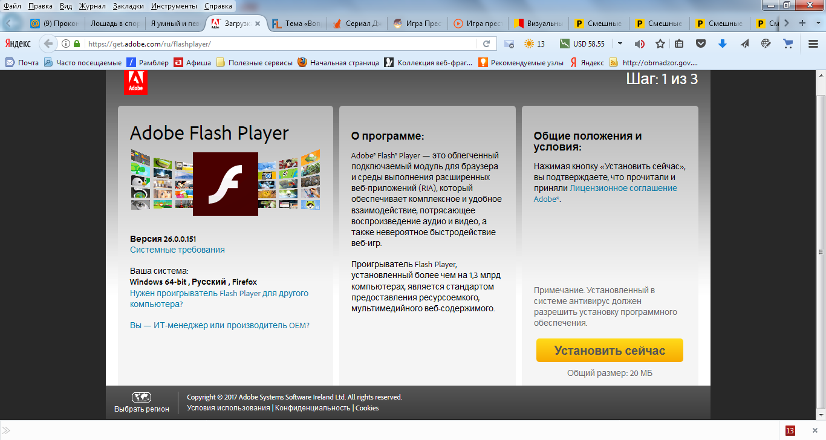Open the Firefox hamburger menu

(x=813, y=44)
